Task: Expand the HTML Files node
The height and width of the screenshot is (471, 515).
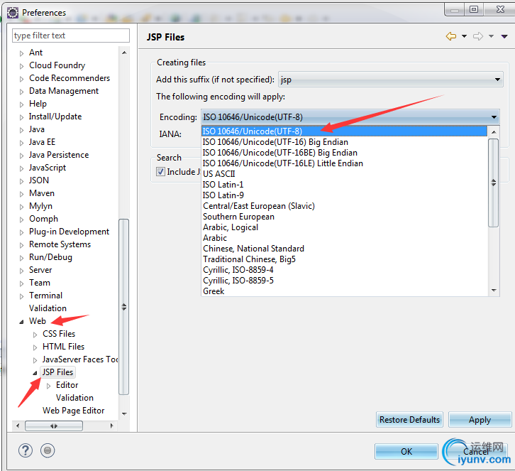Action: tap(35, 347)
